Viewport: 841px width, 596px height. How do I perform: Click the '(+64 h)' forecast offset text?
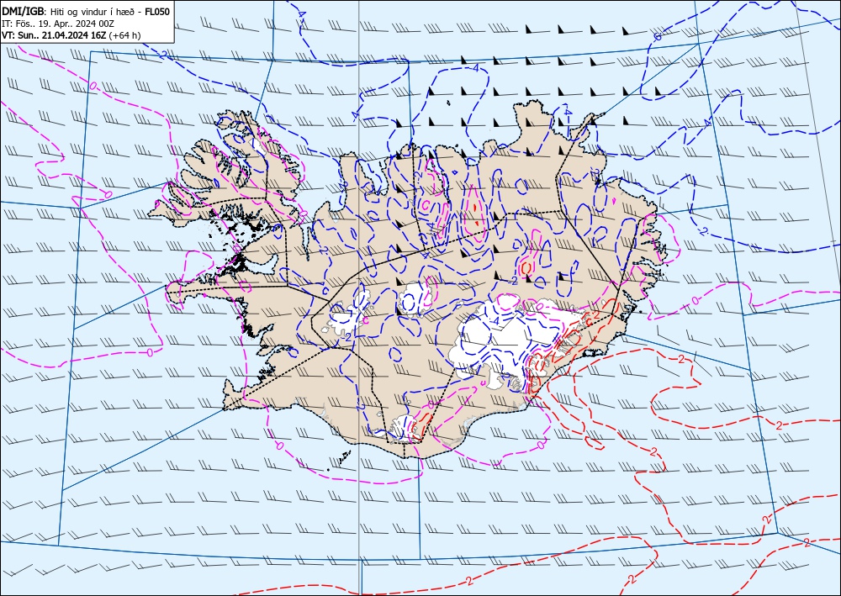coord(125,35)
